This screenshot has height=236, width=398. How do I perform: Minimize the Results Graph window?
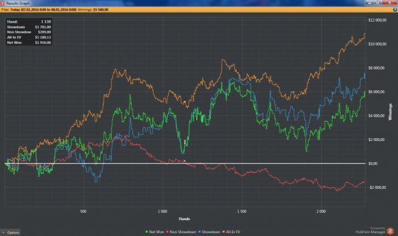click(x=370, y=2)
